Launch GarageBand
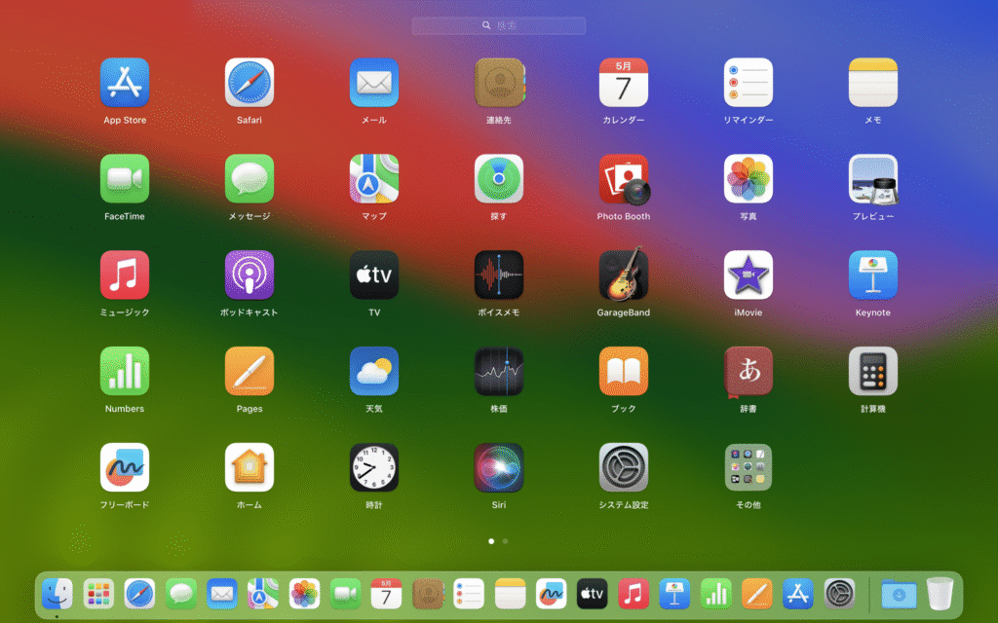 [x=624, y=275]
